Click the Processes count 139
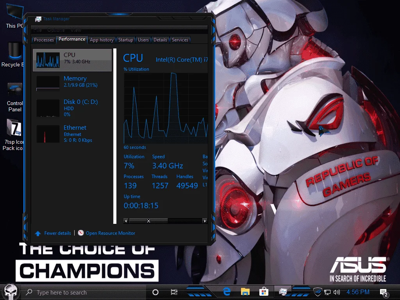 click(x=130, y=186)
